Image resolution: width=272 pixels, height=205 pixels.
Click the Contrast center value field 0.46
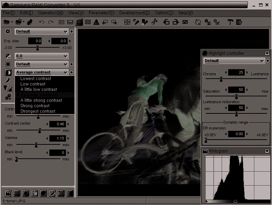pyautogui.click(x=57, y=124)
